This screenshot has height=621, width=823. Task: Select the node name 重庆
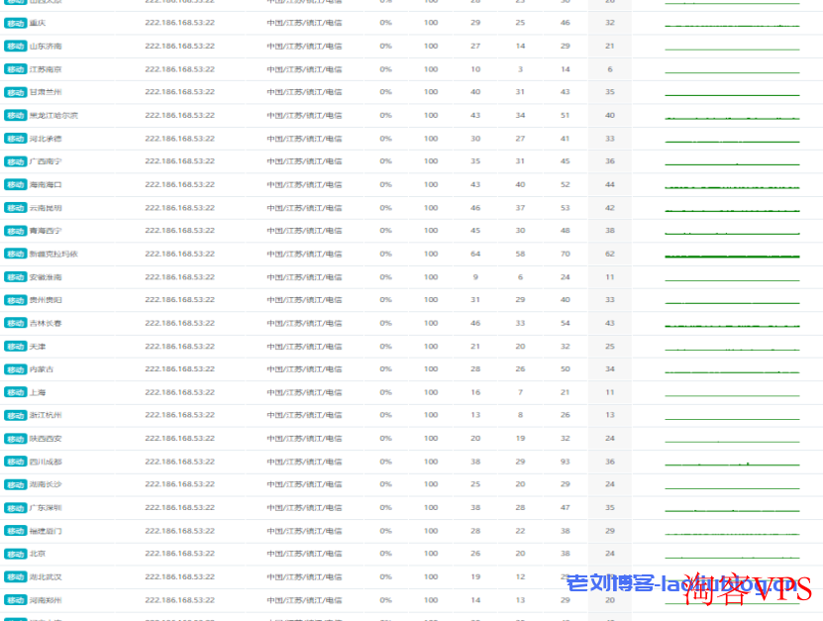38,23
